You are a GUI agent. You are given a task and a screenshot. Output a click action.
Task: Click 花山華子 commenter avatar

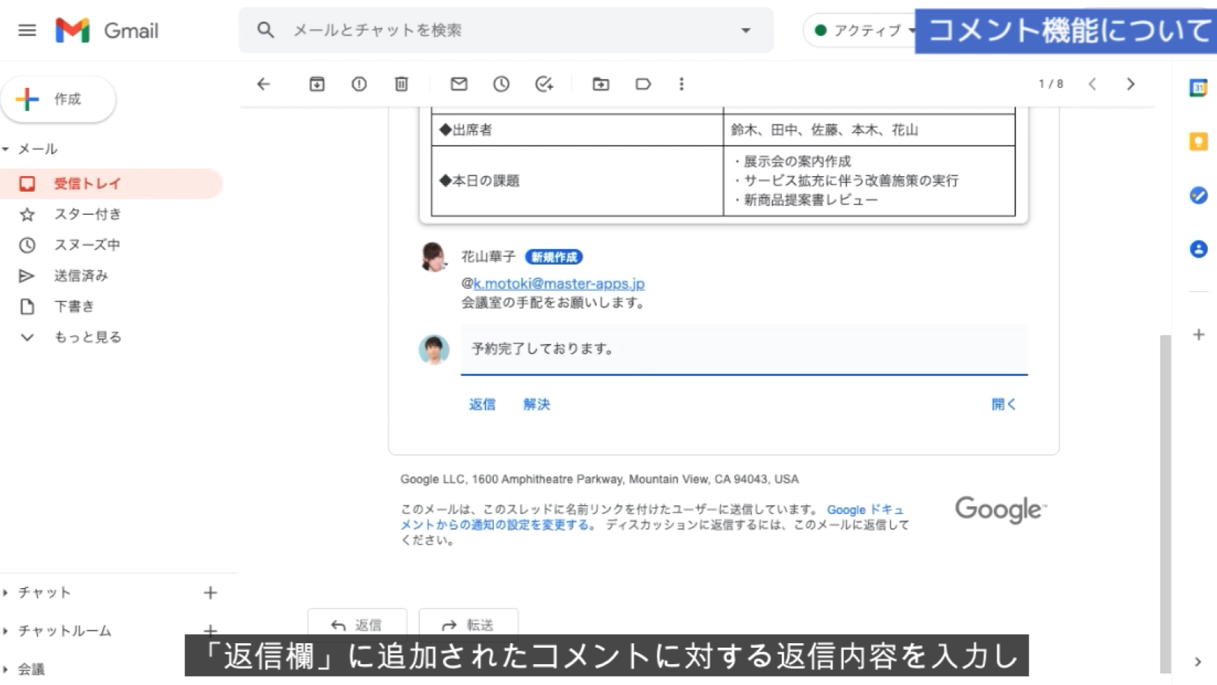pos(434,257)
